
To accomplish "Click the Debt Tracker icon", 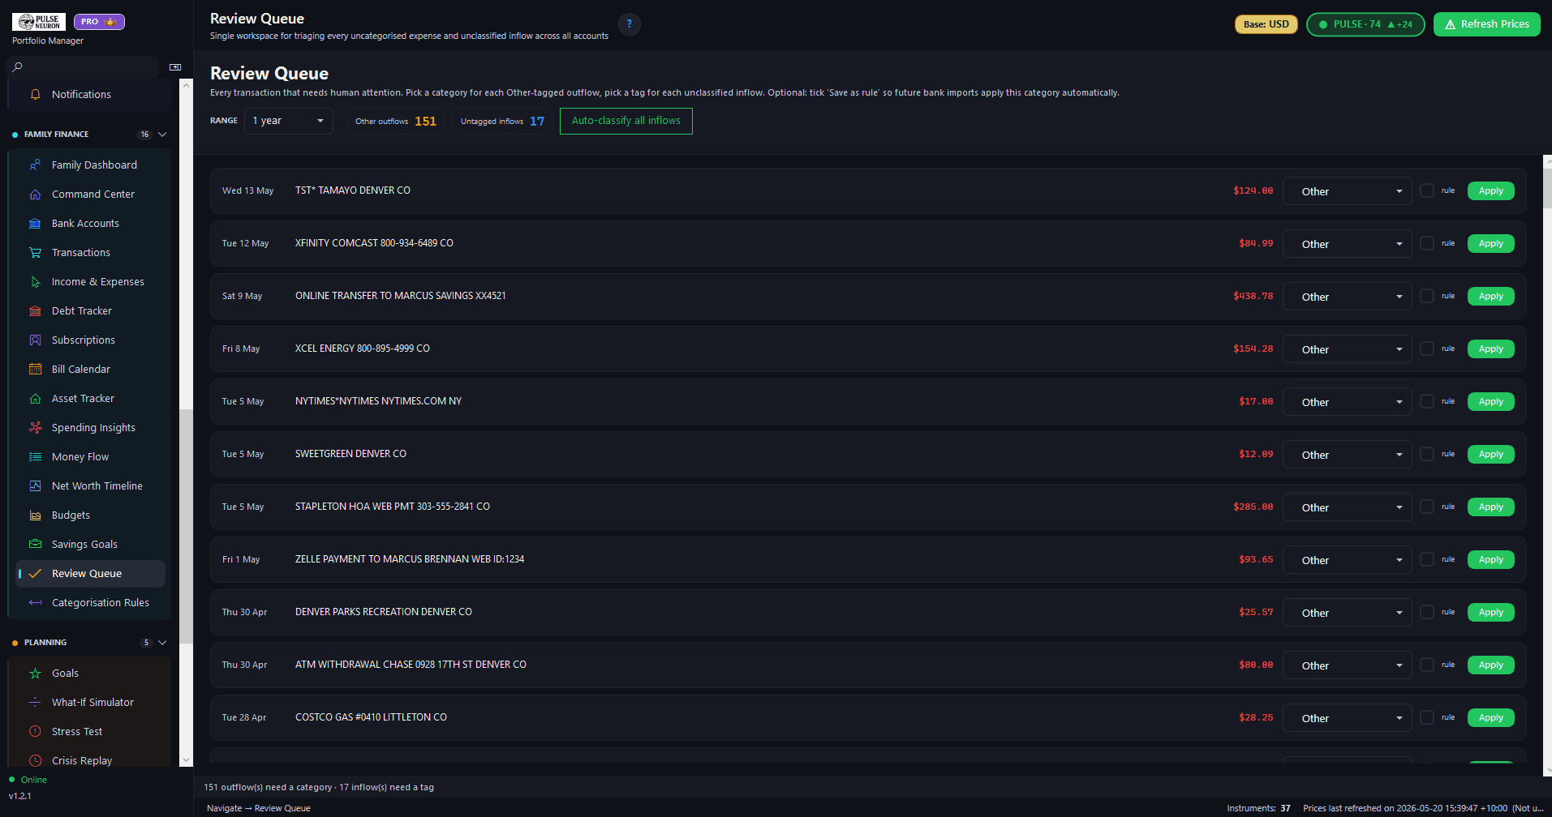I will 35,310.
